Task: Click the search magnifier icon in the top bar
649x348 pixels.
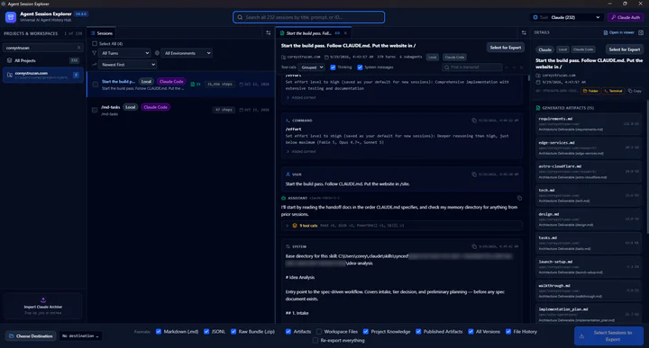Action: click(240, 17)
